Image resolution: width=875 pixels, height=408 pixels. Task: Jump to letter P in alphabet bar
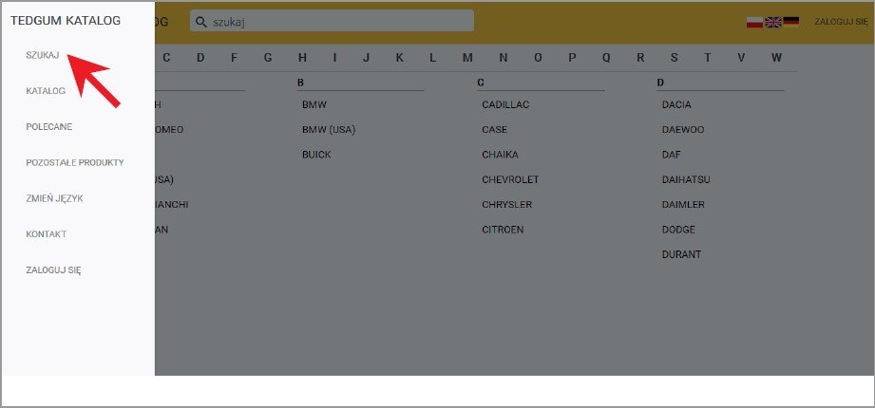572,58
